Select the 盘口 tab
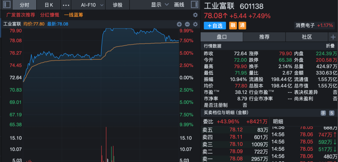The image size is (338, 162). [x=222, y=37]
